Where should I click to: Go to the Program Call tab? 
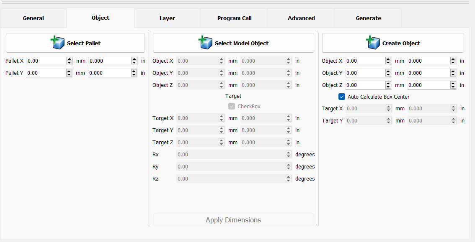[234, 18]
